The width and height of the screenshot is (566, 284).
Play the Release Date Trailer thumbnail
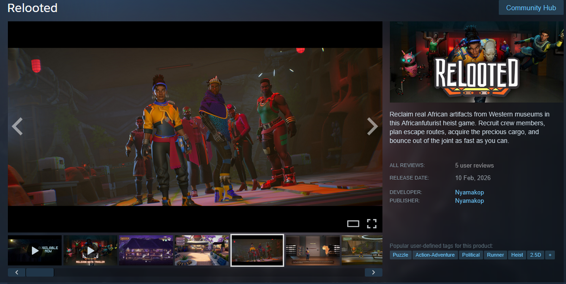click(x=90, y=251)
